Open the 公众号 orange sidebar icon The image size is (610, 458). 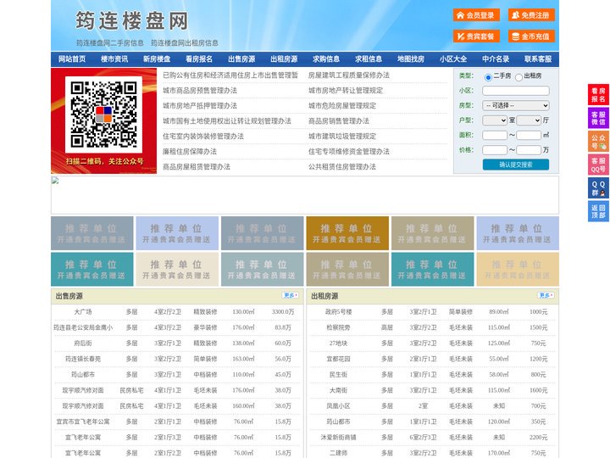(598, 142)
